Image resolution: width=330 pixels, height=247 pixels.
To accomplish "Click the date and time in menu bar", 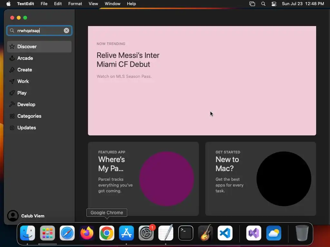I will (x=303, y=4).
